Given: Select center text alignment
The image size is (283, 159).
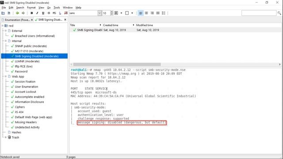Looking at the screenshot, I should click(x=146, y=13).
